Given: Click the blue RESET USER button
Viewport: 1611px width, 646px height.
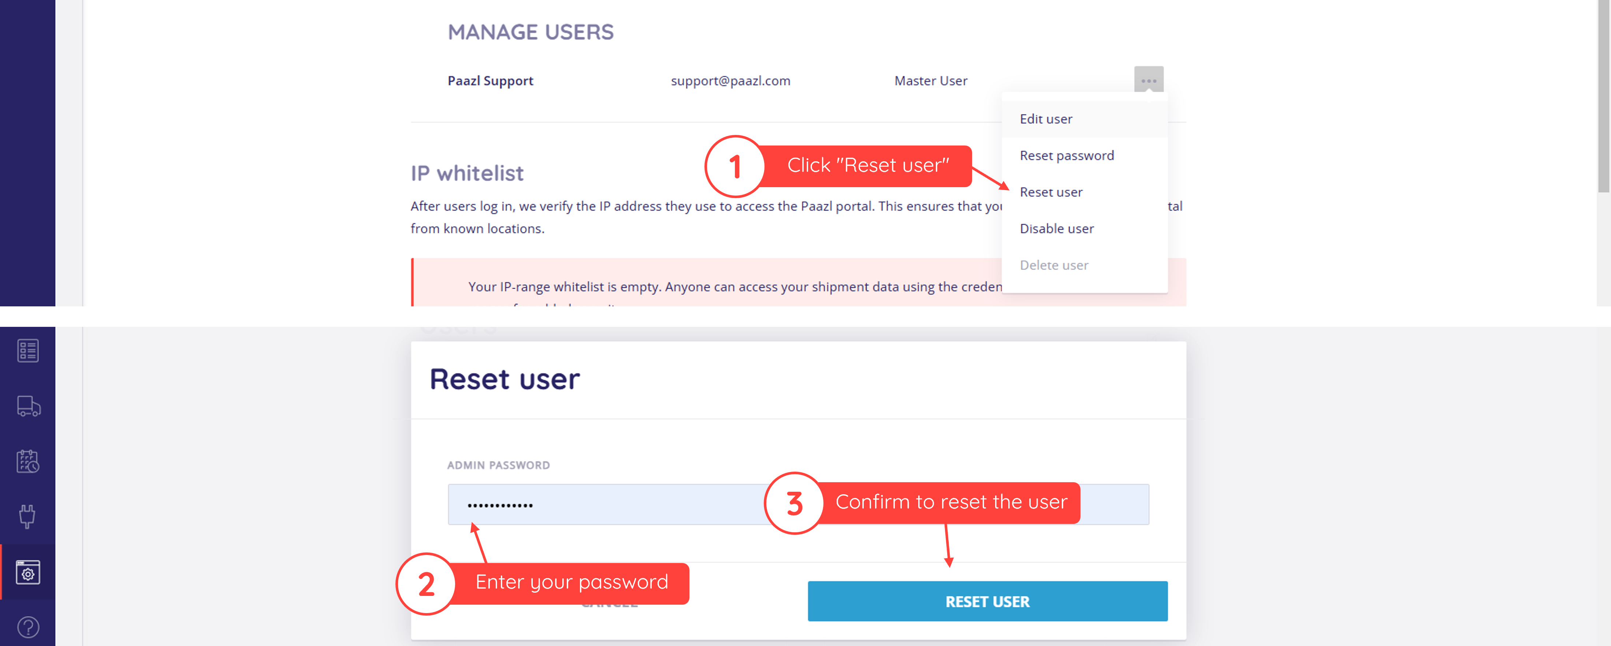Looking at the screenshot, I should pos(987,601).
